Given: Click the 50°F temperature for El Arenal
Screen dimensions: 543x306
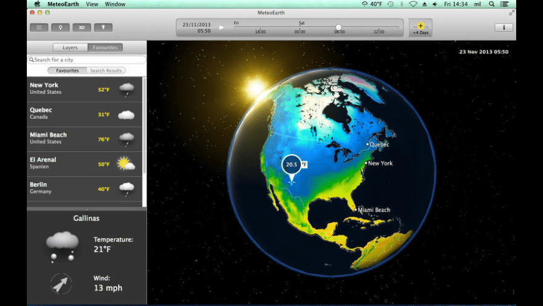Looking at the screenshot, I should click(104, 165).
